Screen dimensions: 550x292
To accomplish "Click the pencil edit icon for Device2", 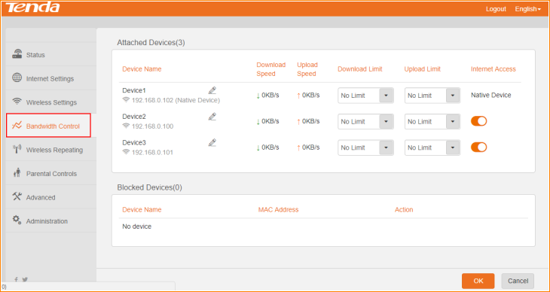I will (212, 117).
